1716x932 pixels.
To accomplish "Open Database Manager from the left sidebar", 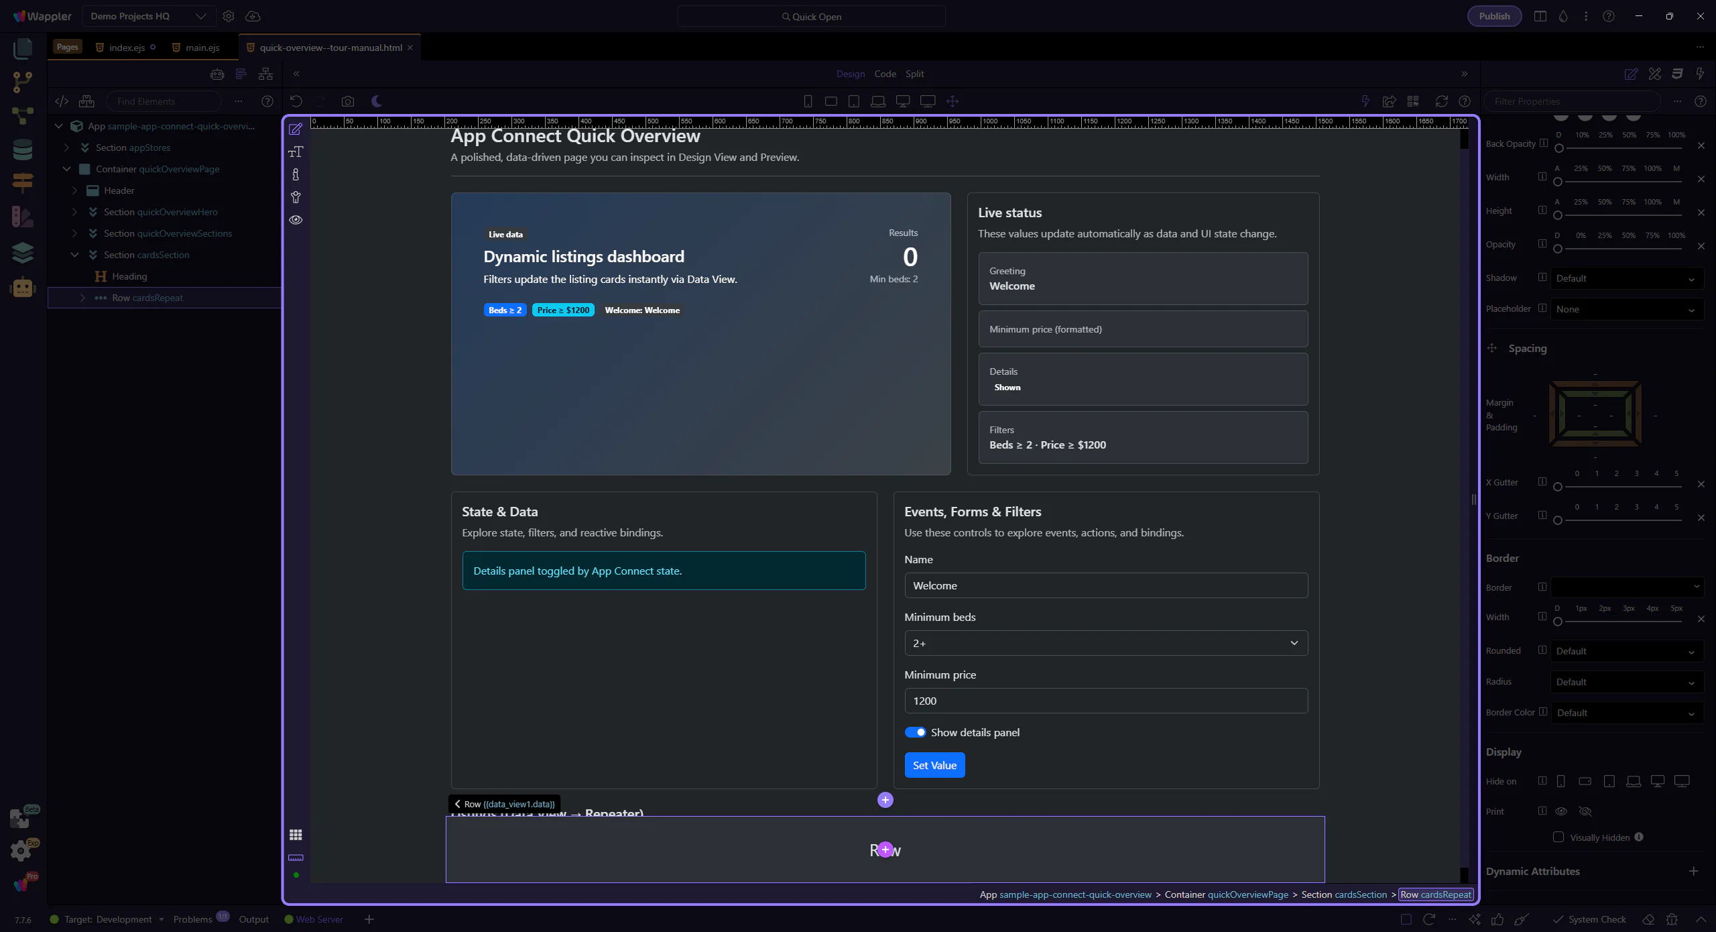I will 23,149.
